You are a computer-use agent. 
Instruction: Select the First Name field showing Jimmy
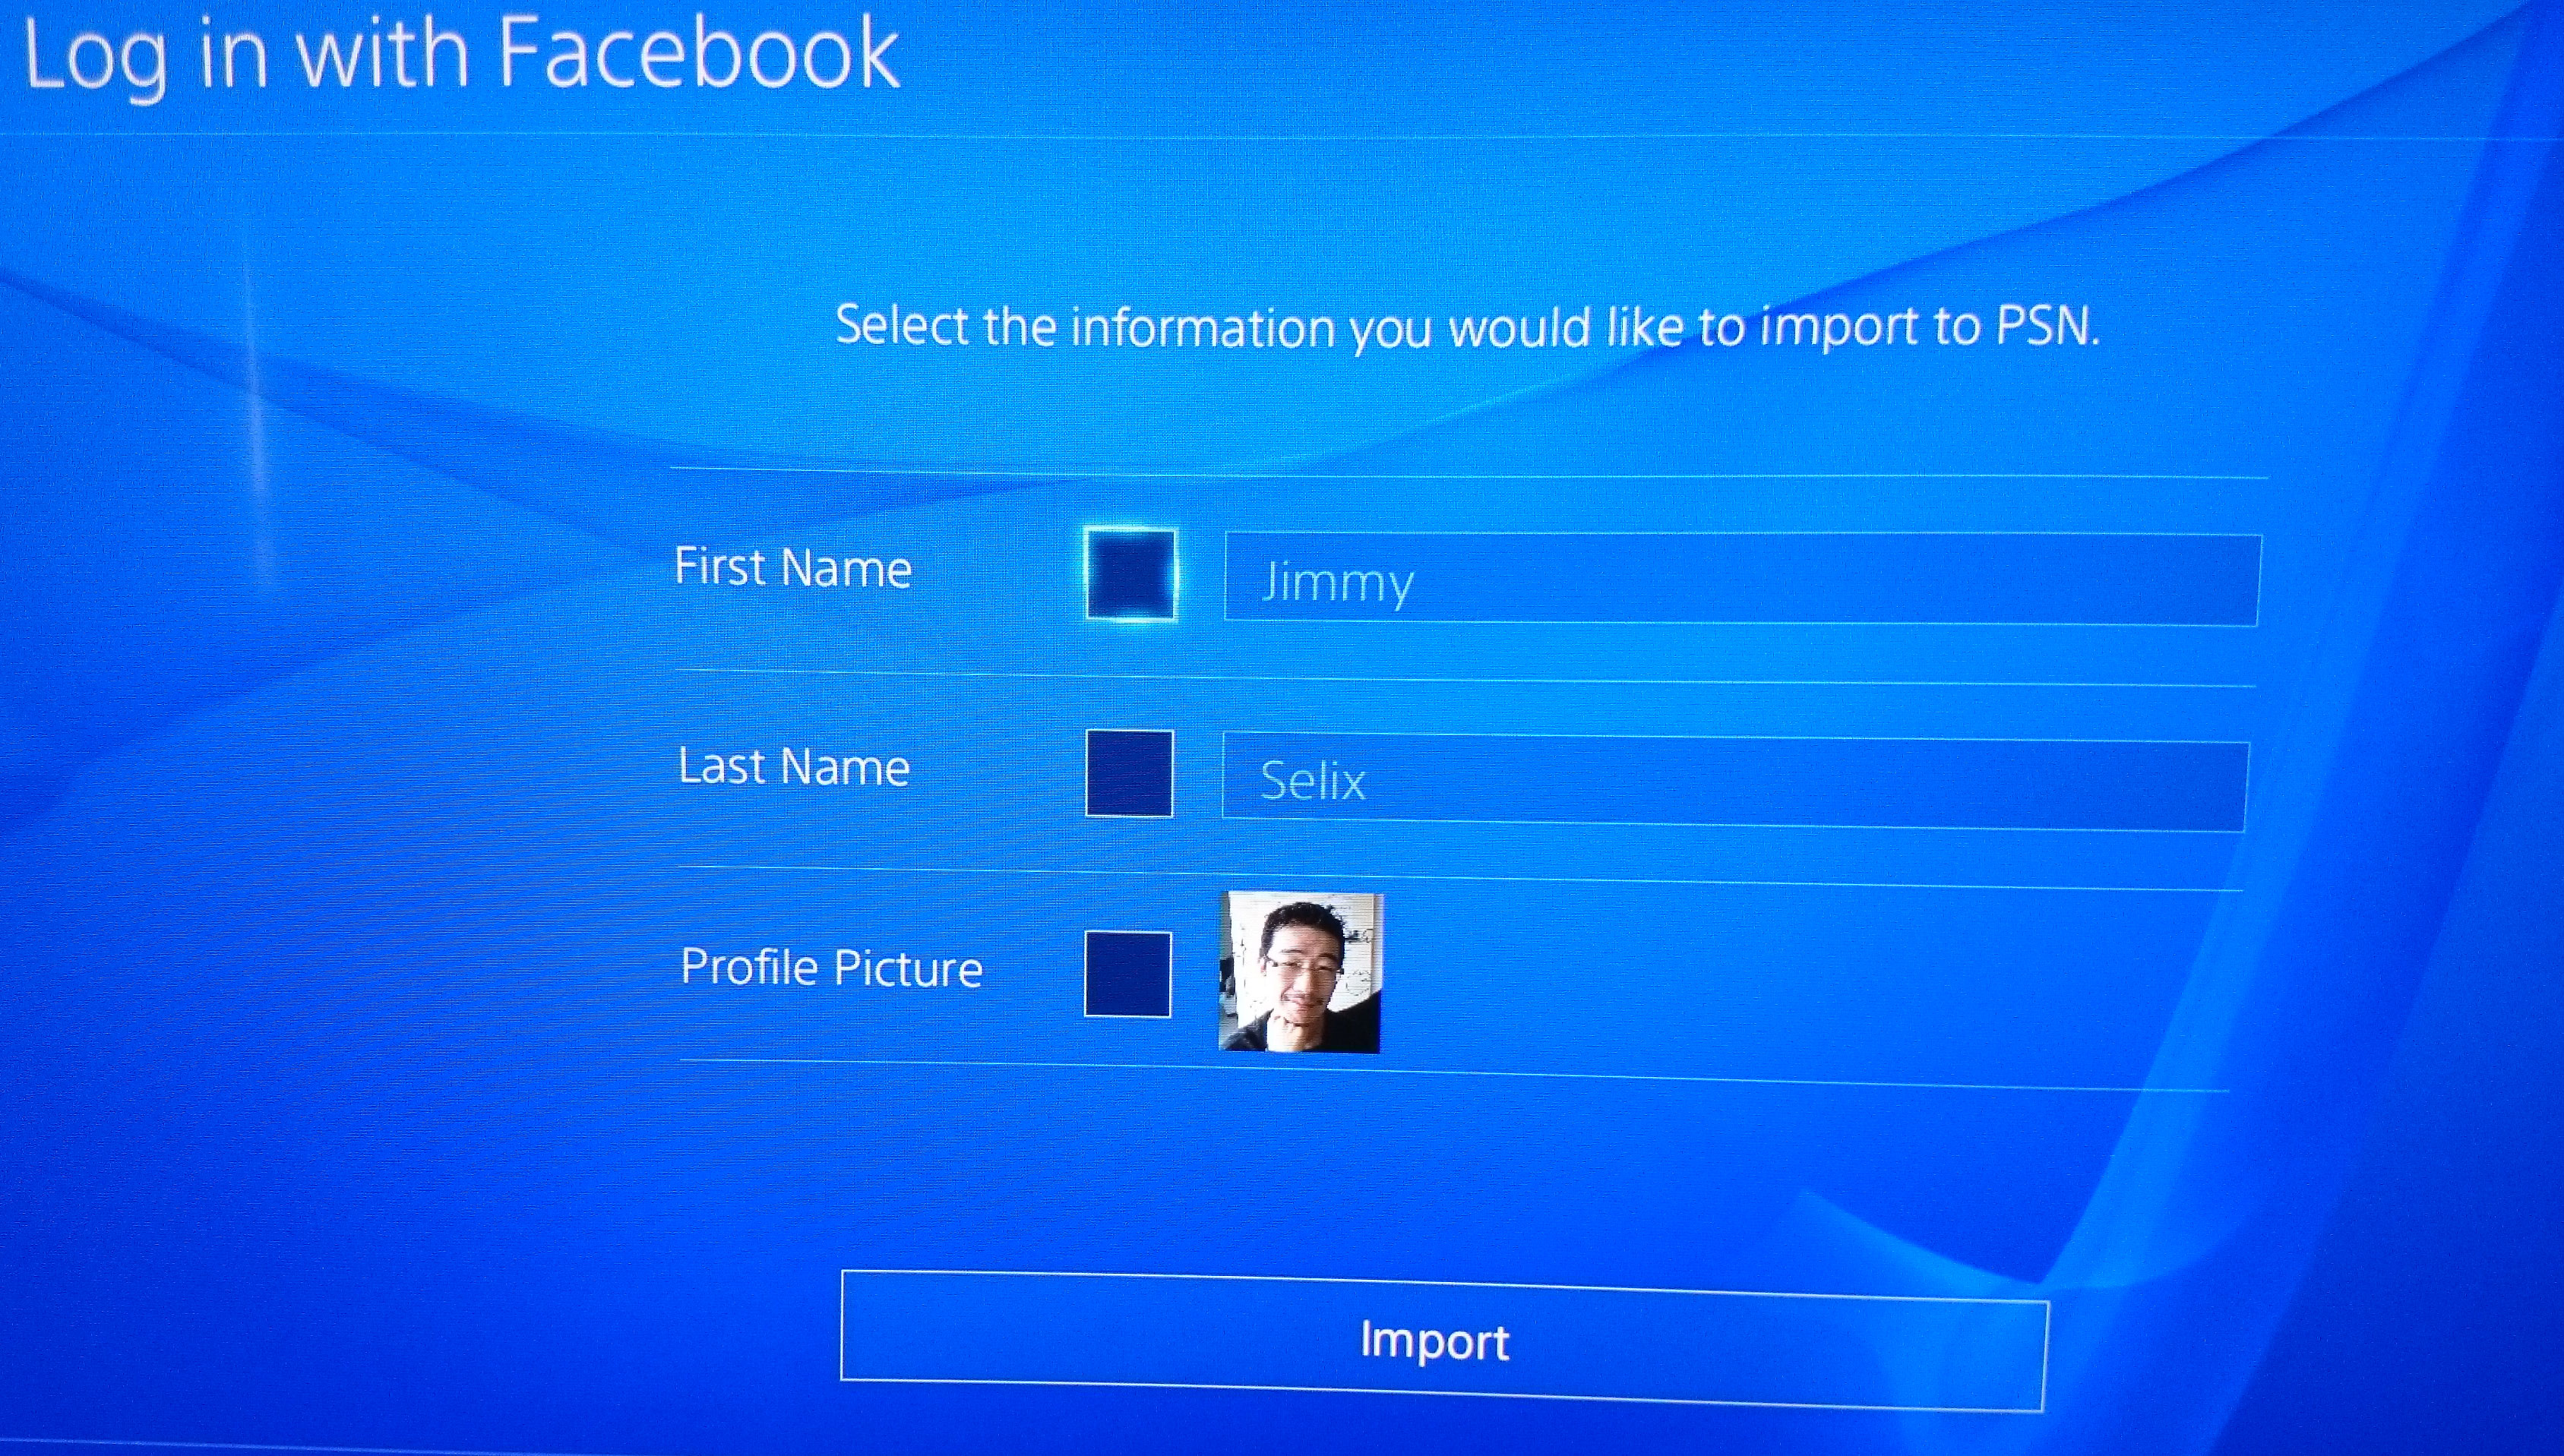point(1742,580)
